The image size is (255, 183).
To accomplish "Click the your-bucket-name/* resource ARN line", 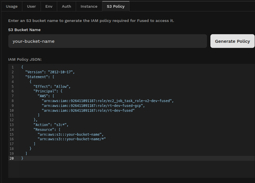I will coord(71,139).
